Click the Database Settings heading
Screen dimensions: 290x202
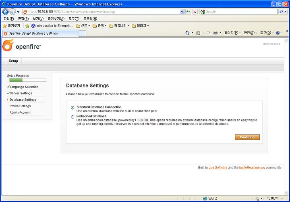(87, 85)
